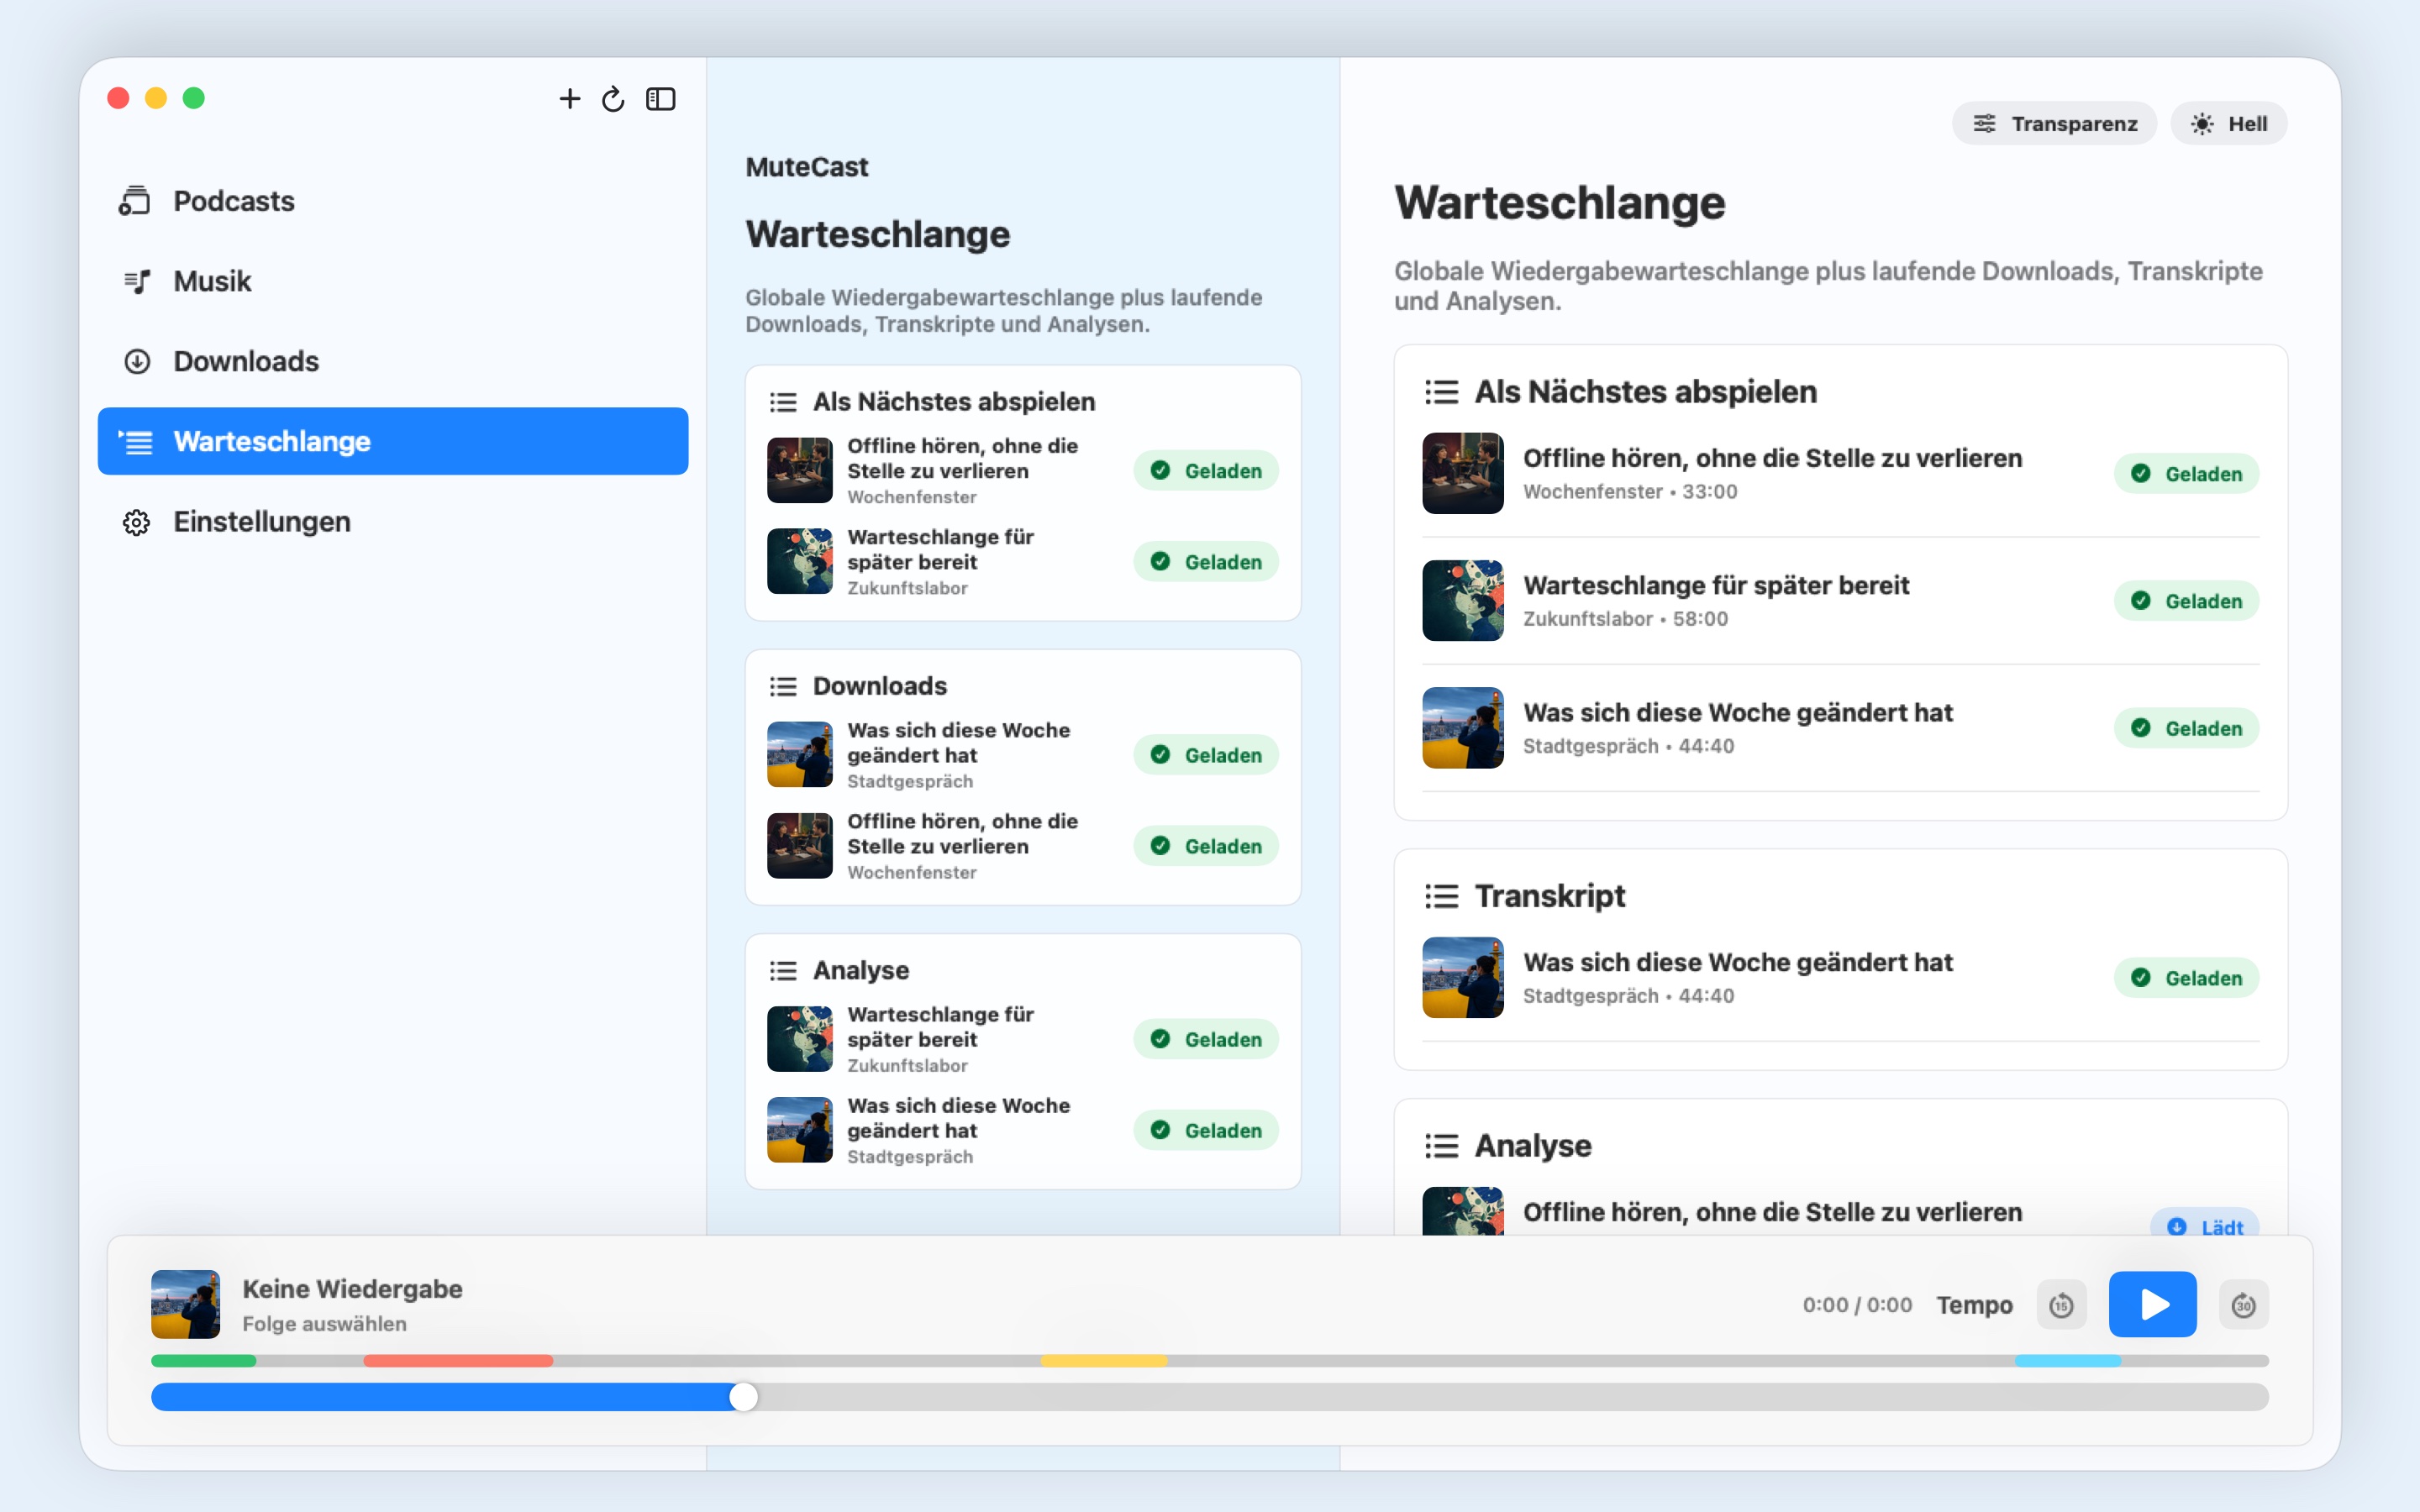
Task: Click the plus add icon in sidebar toolbar
Action: [569, 98]
